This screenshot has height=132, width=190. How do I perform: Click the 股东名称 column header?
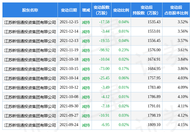[30, 10]
